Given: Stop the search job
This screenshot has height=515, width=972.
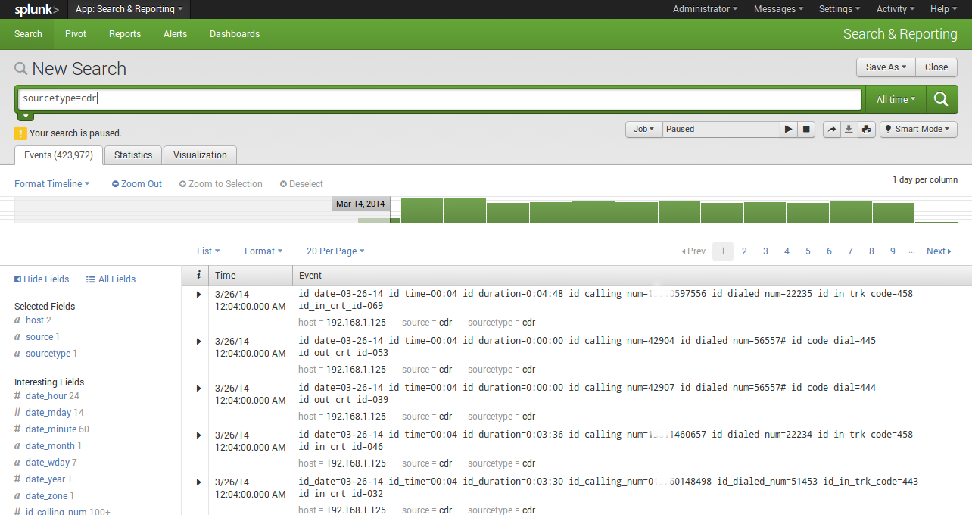Looking at the screenshot, I should click(807, 129).
